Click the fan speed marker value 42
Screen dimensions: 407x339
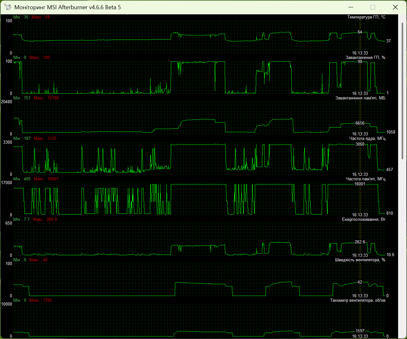coord(360,282)
